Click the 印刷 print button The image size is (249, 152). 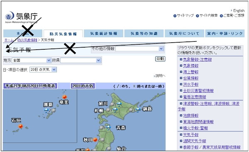point(160,59)
